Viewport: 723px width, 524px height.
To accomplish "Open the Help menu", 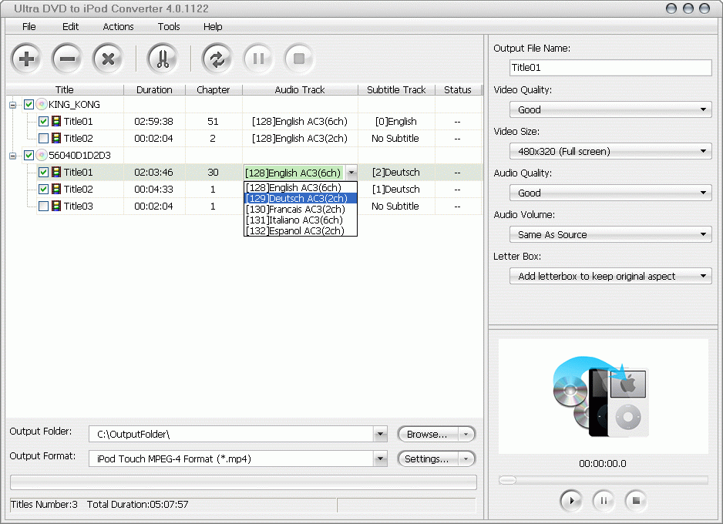I will [x=213, y=27].
